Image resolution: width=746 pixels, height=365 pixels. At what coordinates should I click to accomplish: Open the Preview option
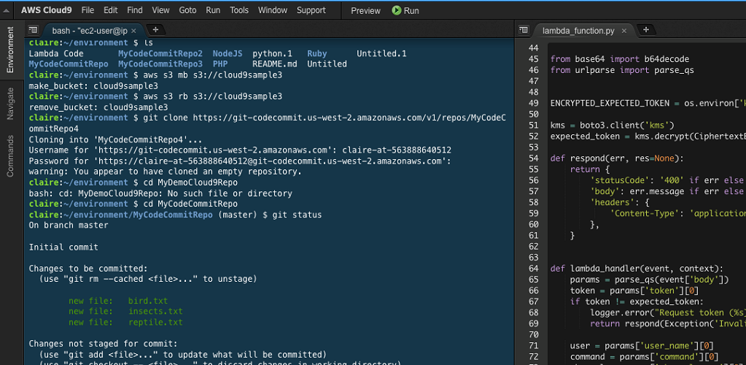tap(365, 10)
